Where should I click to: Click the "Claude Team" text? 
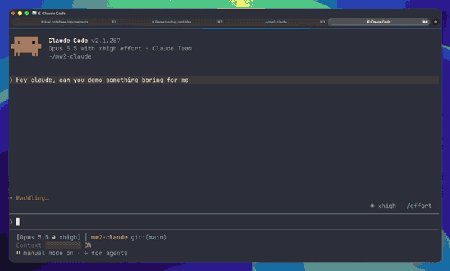[172, 48]
